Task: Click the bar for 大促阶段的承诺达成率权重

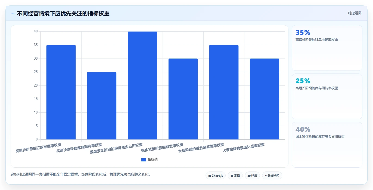Action: tap(265, 99)
